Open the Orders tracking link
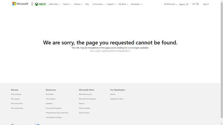Image resolution: width=223 pixels, height=125 pixels. tap(84, 108)
